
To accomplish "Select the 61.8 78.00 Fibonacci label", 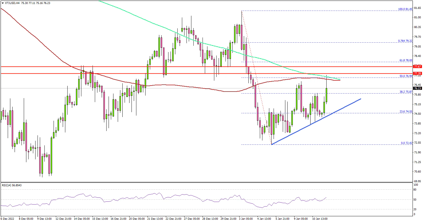I will click(405, 60).
